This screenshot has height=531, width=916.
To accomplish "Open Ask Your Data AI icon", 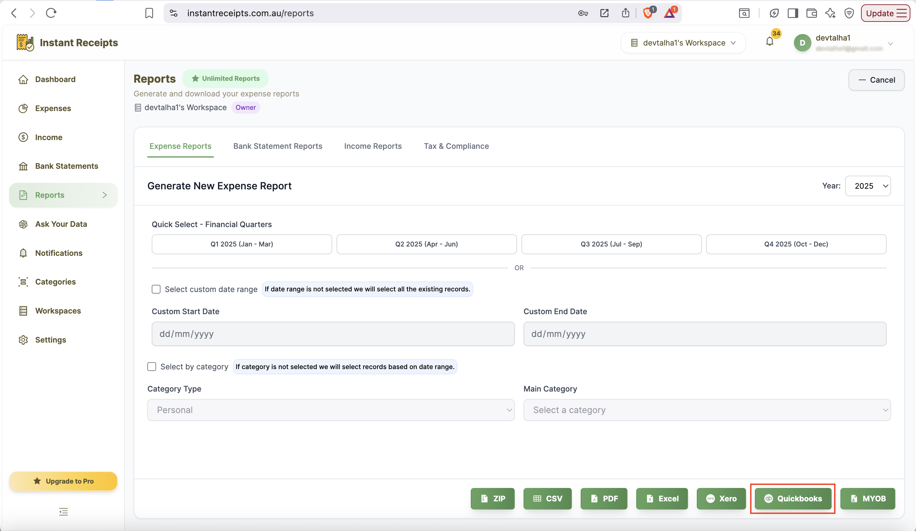I will click(23, 224).
